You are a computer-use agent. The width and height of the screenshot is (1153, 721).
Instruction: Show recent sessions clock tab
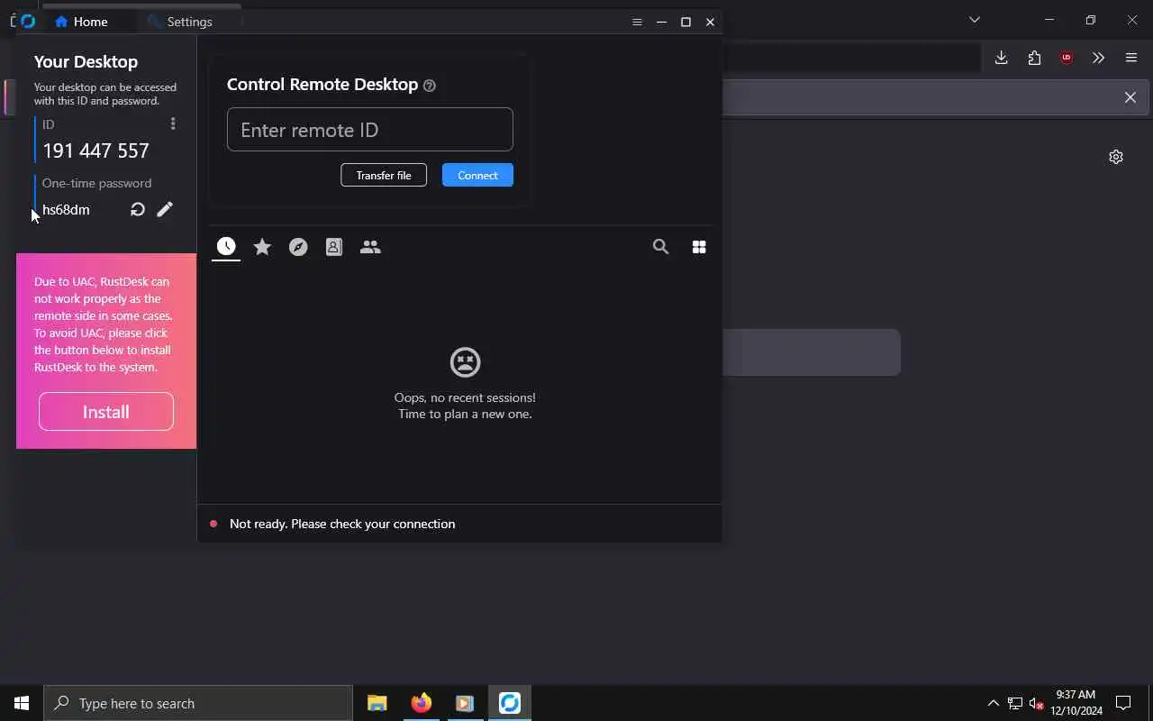click(x=226, y=246)
